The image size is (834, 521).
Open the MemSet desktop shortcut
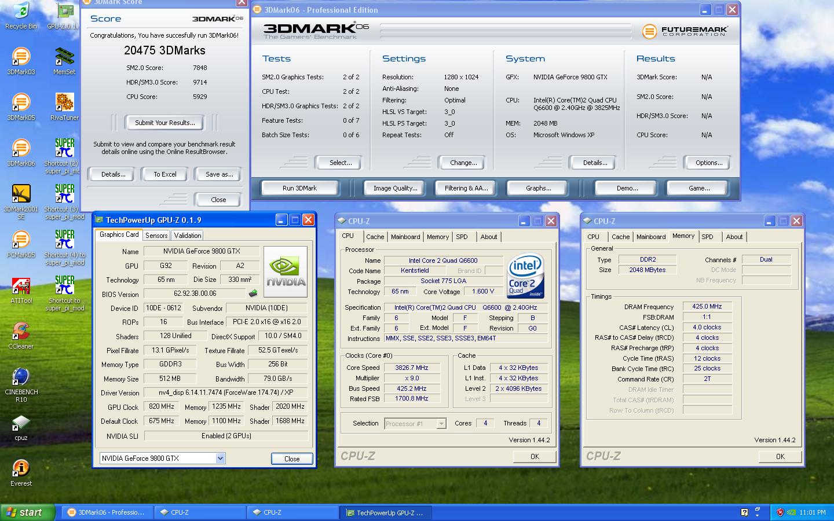coord(64,61)
